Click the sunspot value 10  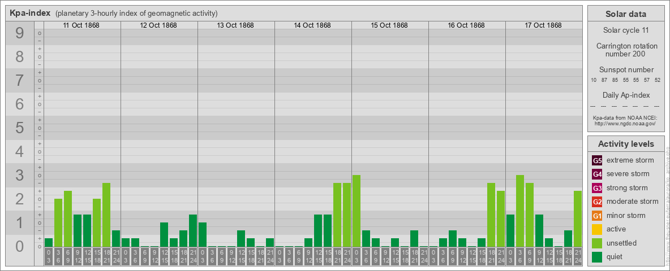pyautogui.click(x=594, y=80)
